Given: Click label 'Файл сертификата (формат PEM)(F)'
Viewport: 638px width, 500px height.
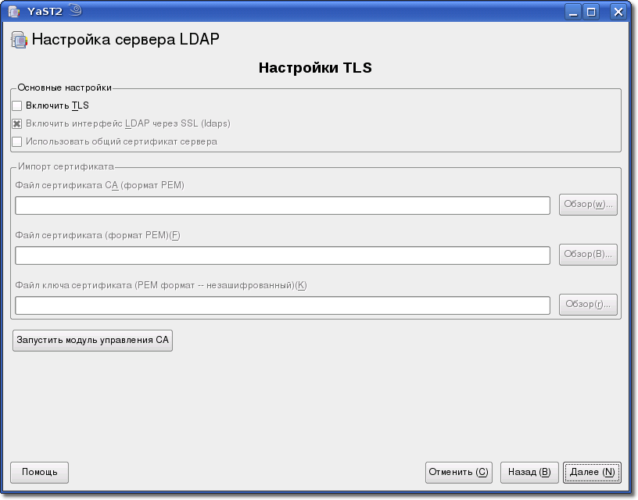Looking at the screenshot, I should coord(98,235).
